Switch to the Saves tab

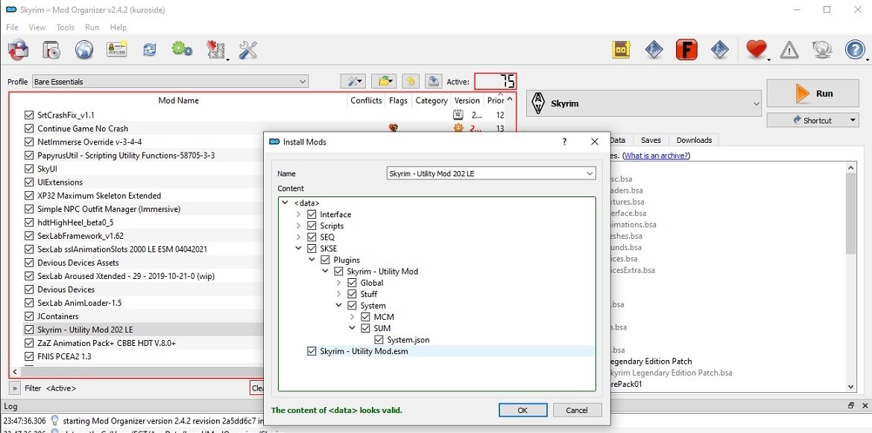[x=651, y=140]
